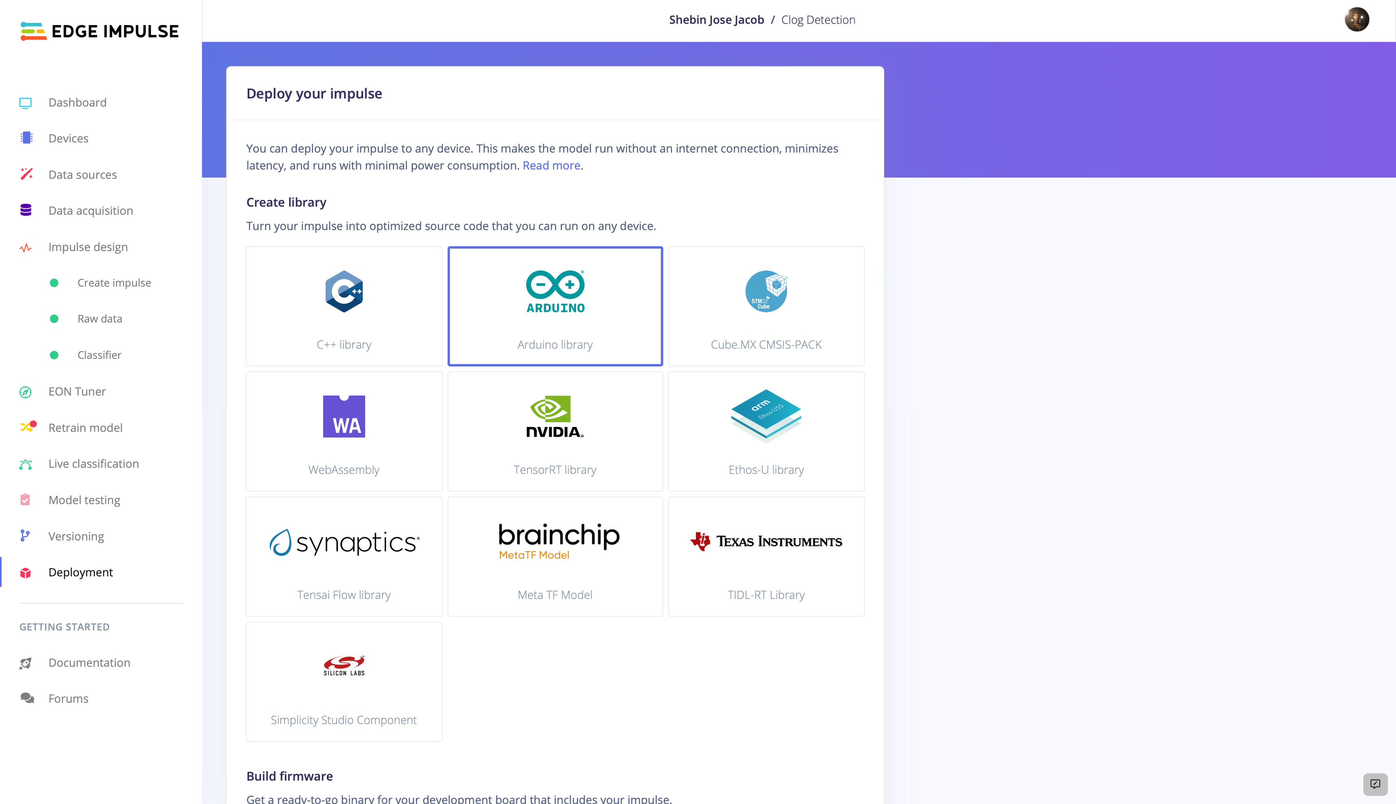Select the Tensai Flow library option

(343, 556)
